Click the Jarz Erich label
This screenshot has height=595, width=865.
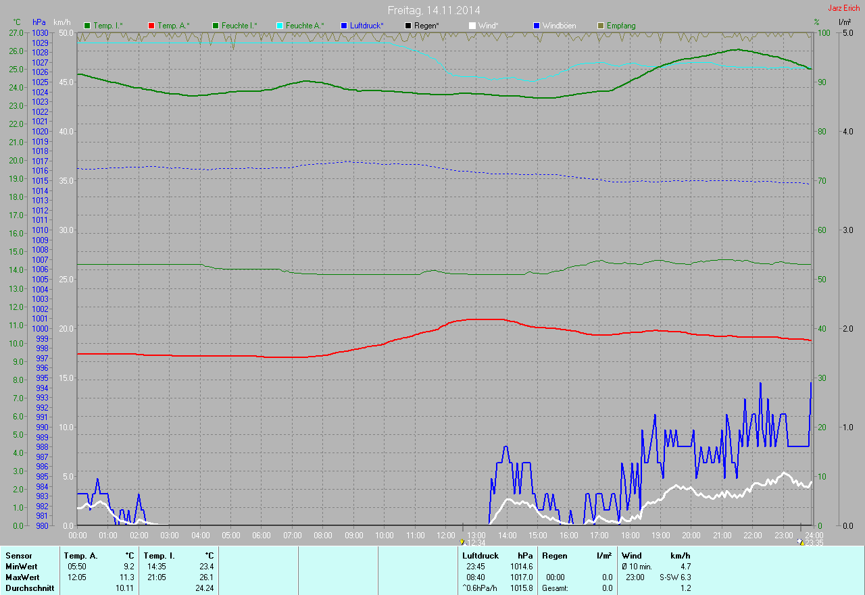coord(844,8)
